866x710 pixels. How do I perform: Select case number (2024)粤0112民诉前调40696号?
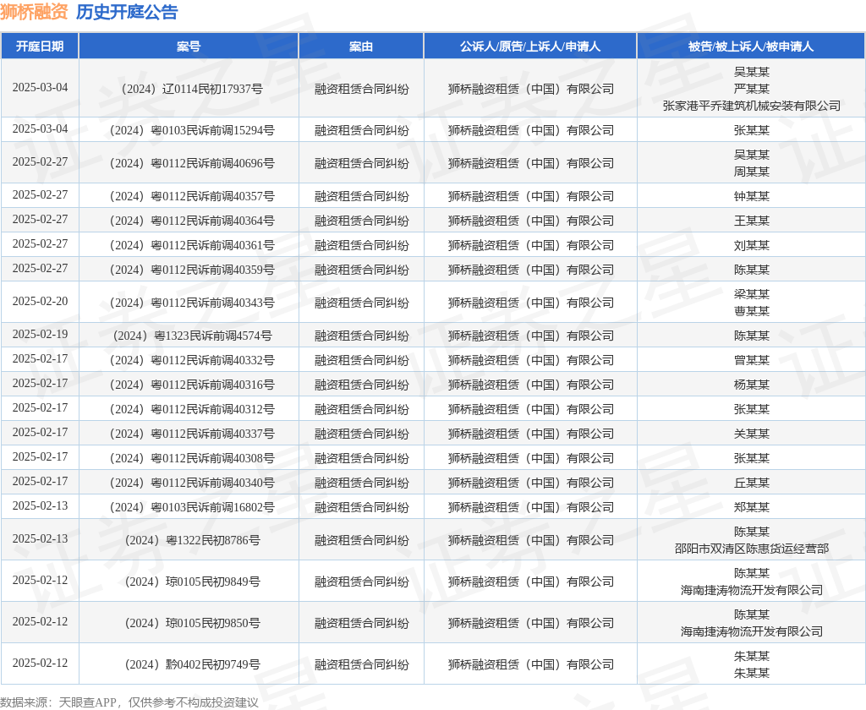[192, 163]
